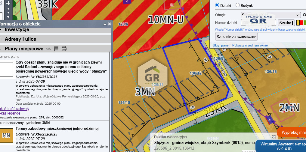
Task: Pick the yellow highlight color swatch
Action: click(298, 23)
